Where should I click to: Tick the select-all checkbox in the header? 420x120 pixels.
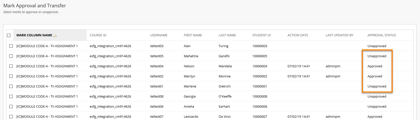tap(9, 35)
